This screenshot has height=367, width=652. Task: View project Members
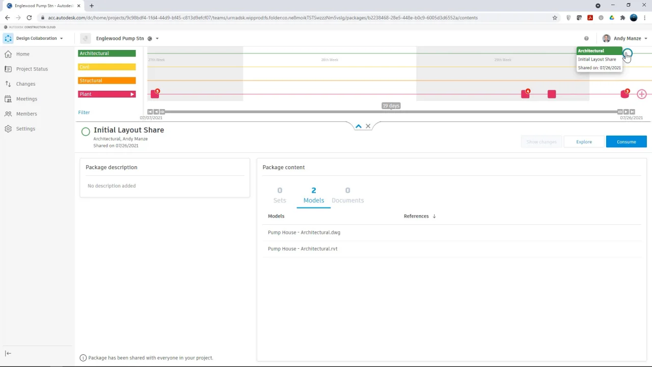click(x=26, y=114)
